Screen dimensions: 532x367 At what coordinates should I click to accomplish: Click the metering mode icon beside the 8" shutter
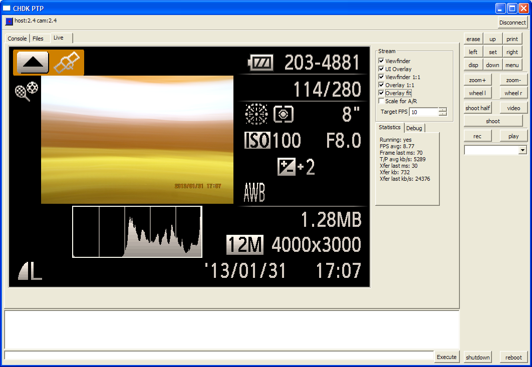[x=284, y=114]
